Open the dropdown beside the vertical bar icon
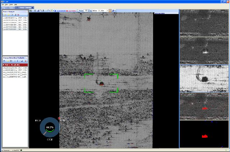This screenshot has width=230, height=152. [46, 11]
